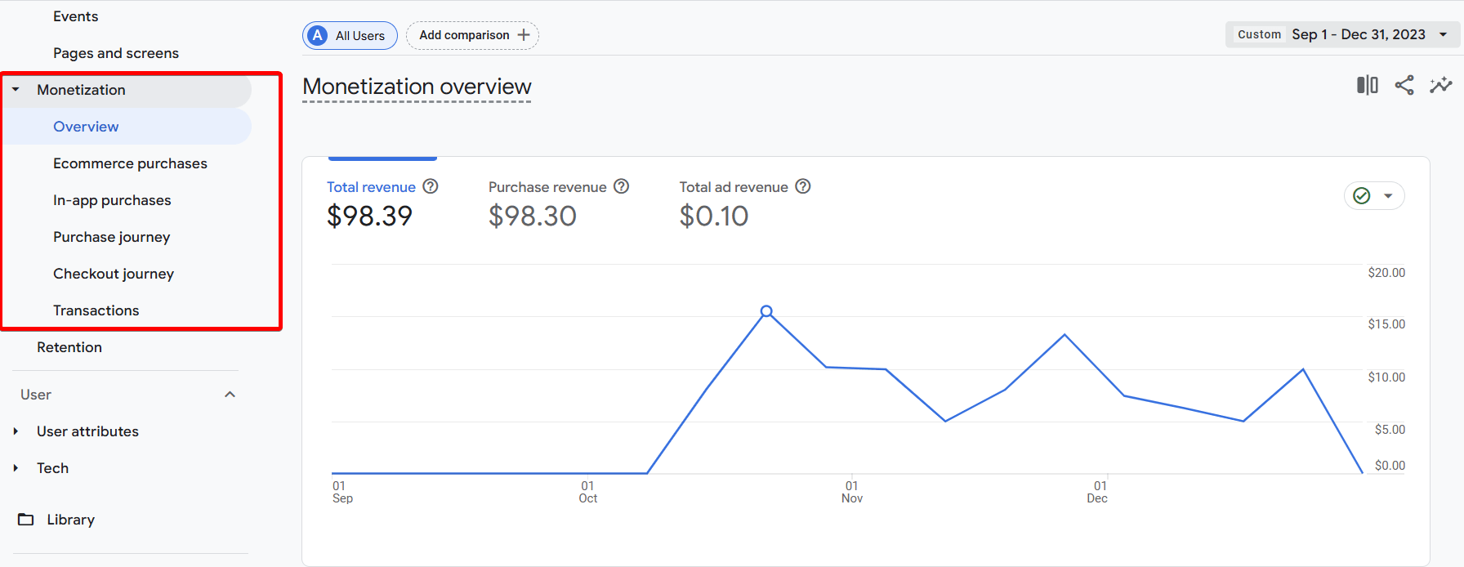The height and width of the screenshot is (567, 1464).
Task: Click the $5.00 y-axis label
Action: pyautogui.click(x=1390, y=430)
